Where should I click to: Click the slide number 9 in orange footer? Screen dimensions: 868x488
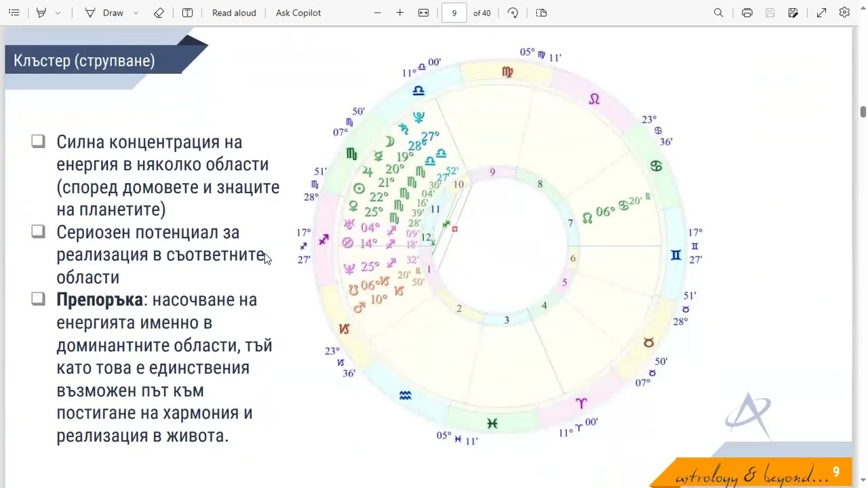tap(836, 472)
